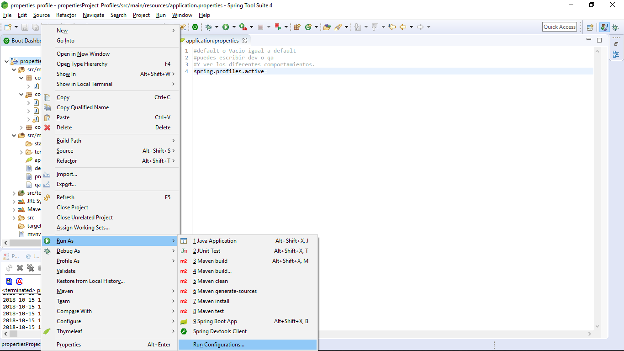
Task: Click the green Boot Dashboard power icon in toolbar
Action: 195,27
